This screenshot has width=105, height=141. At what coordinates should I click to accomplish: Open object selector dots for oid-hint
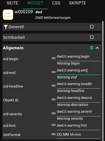pos(96,126)
